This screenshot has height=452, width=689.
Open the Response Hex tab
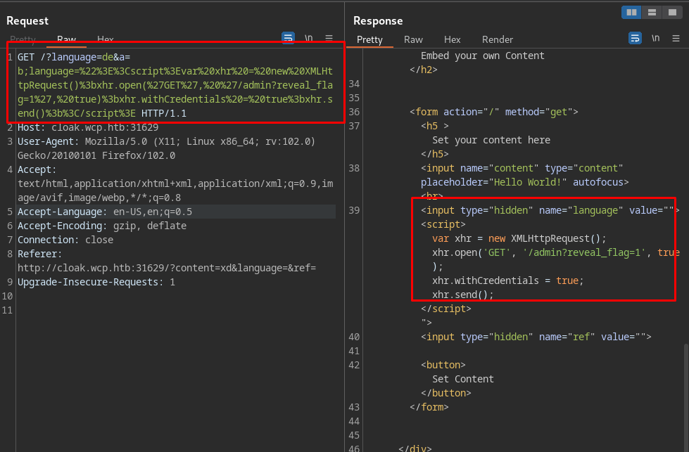452,39
